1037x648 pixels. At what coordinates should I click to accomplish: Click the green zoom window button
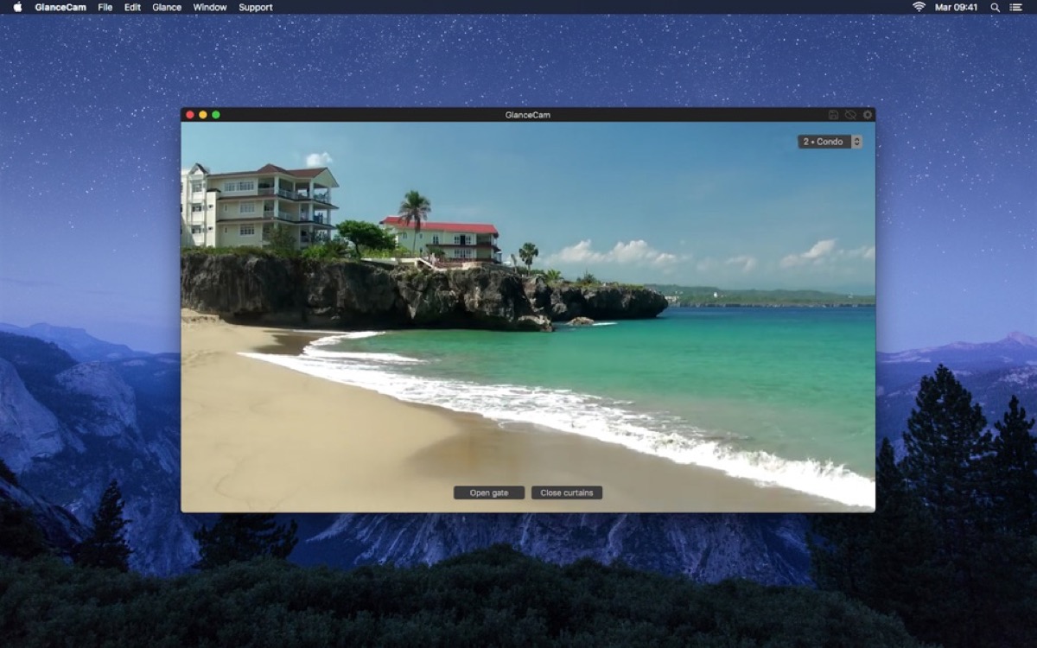tap(216, 115)
